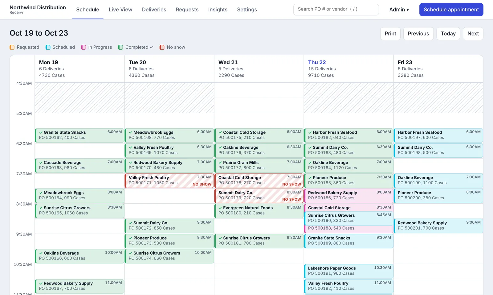Go to the Deliveries tab

pyautogui.click(x=154, y=10)
